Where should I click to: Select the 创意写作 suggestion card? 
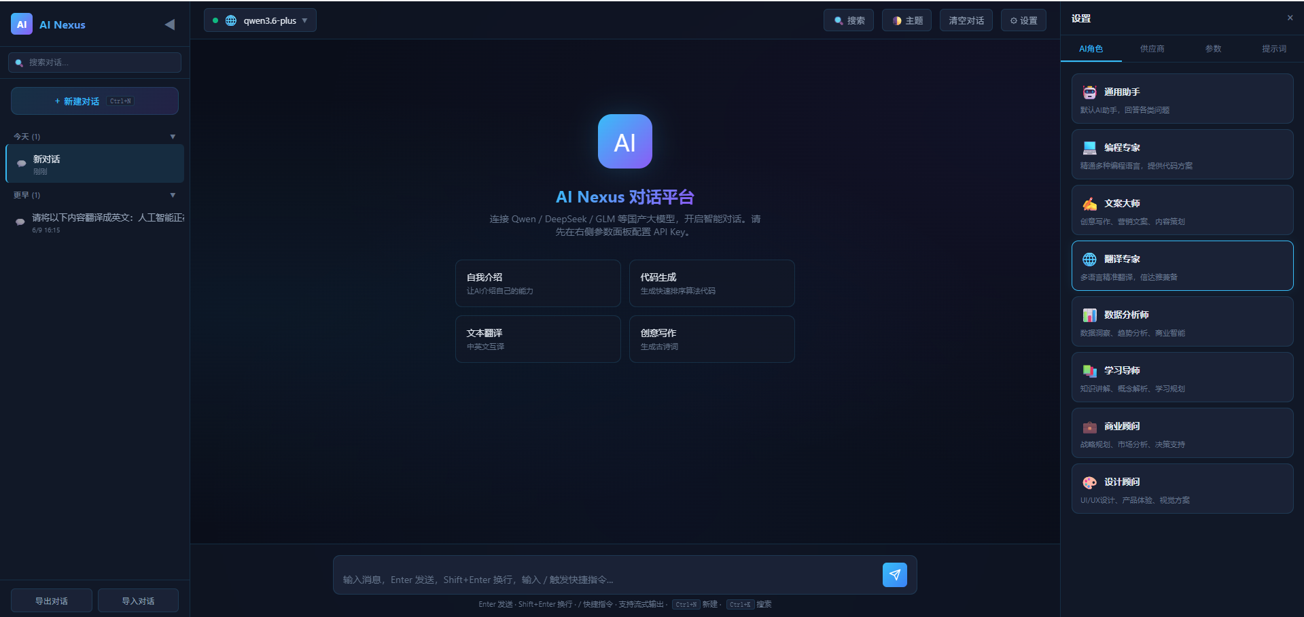[x=712, y=339]
